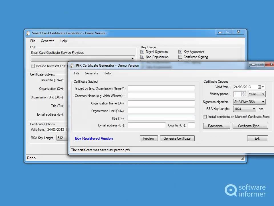
Task: Increase validity period with the up arrow
Action: [243, 93]
